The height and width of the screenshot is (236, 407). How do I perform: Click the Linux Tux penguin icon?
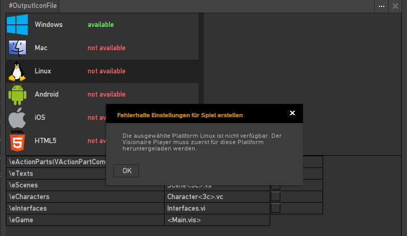pos(17,71)
